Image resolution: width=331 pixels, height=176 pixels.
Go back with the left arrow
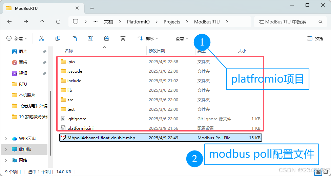(x=9, y=22)
